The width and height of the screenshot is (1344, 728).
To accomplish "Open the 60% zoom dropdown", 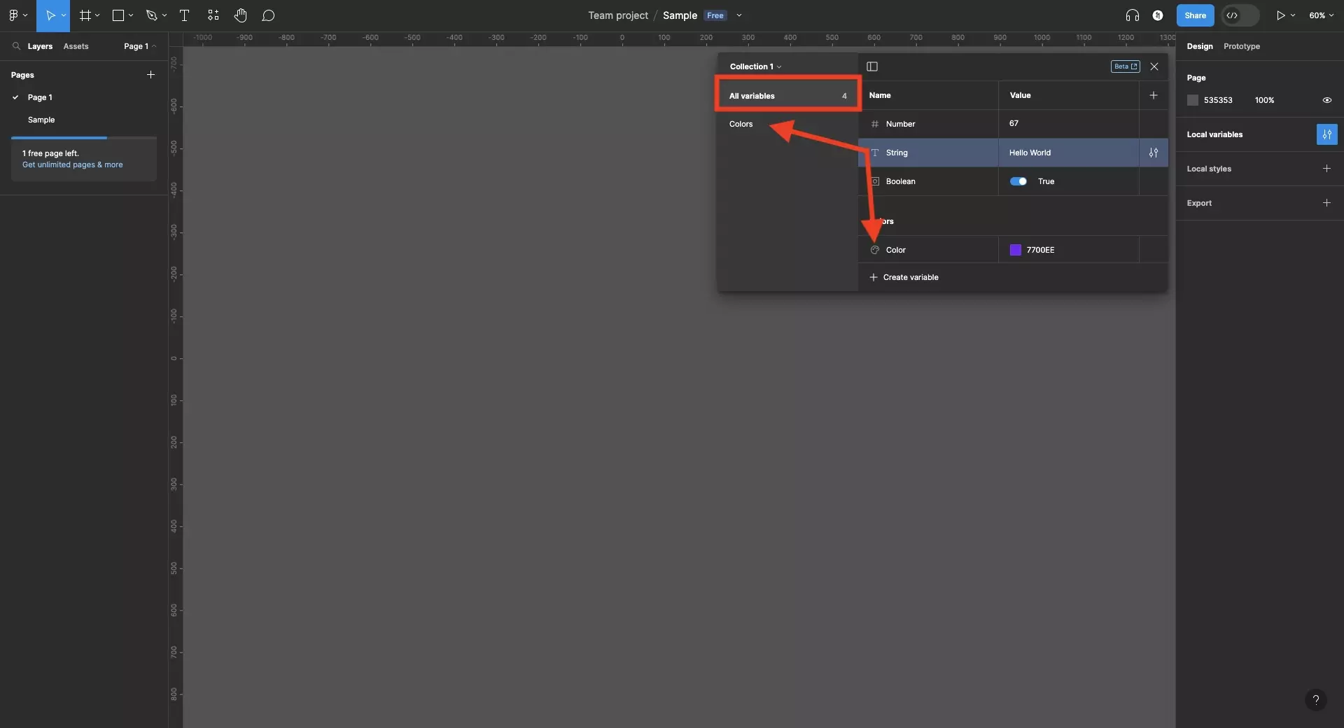I will pyautogui.click(x=1321, y=15).
